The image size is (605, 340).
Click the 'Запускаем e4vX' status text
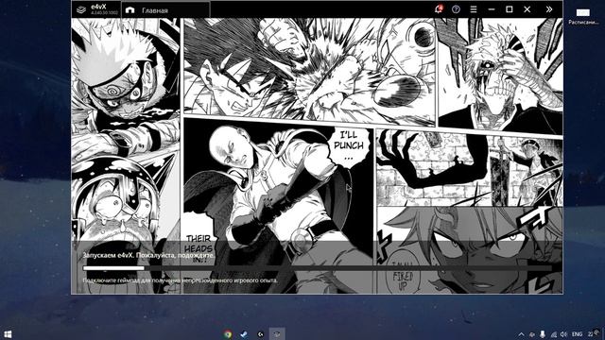[x=148, y=255]
